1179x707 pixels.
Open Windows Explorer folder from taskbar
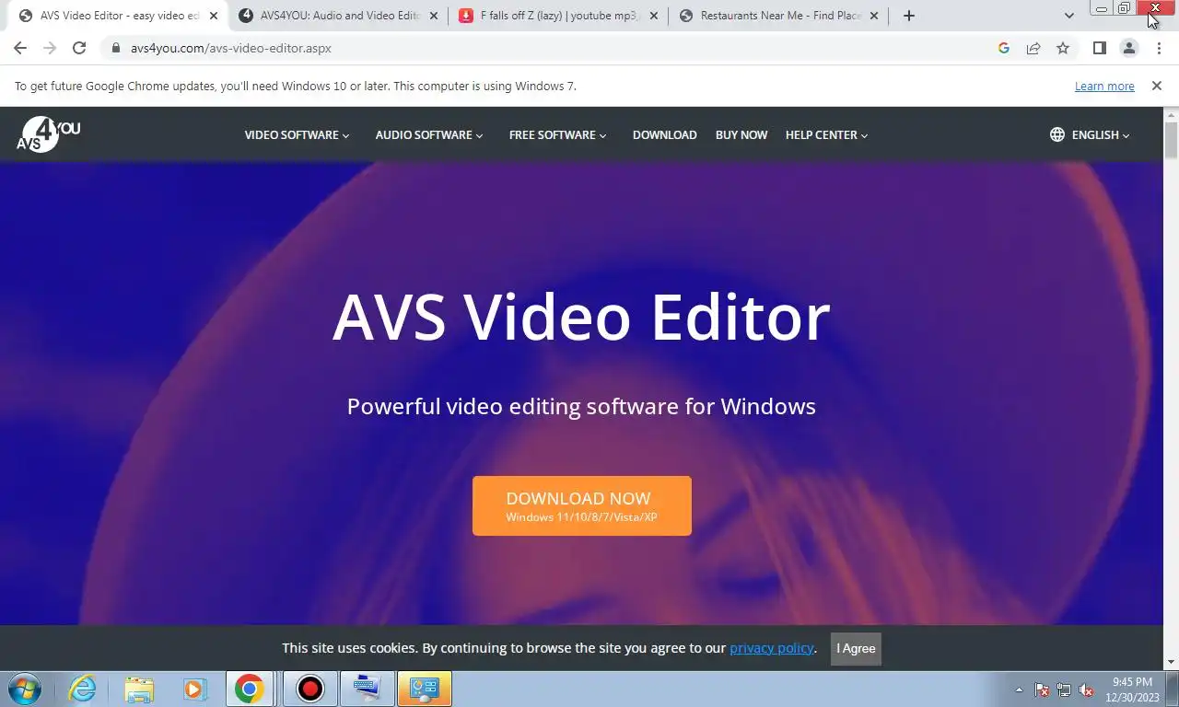pos(139,689)
